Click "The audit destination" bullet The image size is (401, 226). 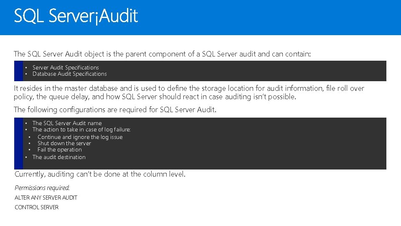(59, 157)
